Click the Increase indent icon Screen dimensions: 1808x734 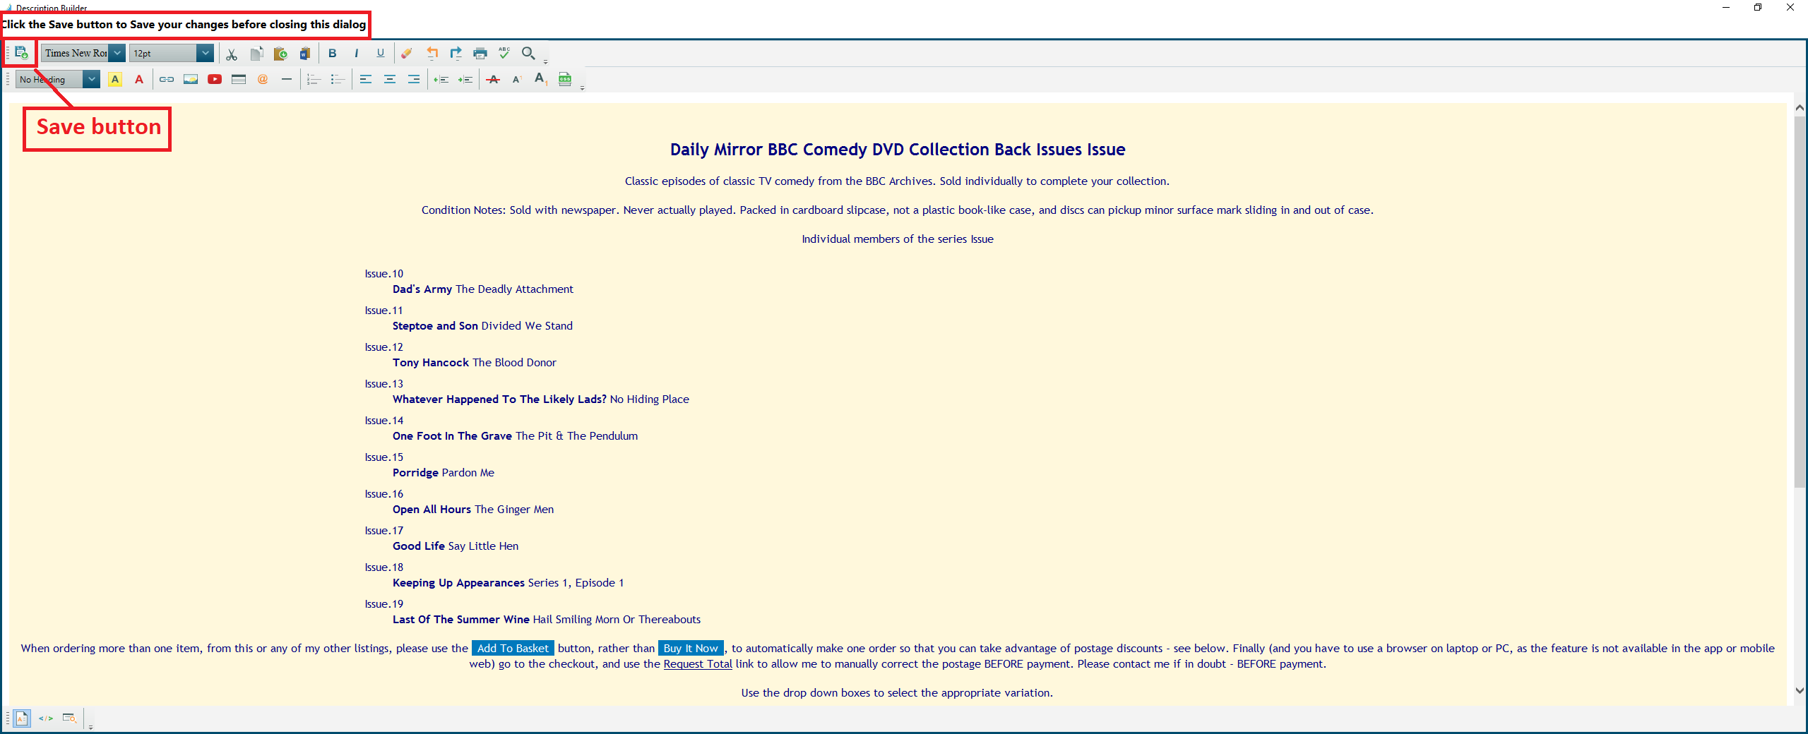pos(465,80)
